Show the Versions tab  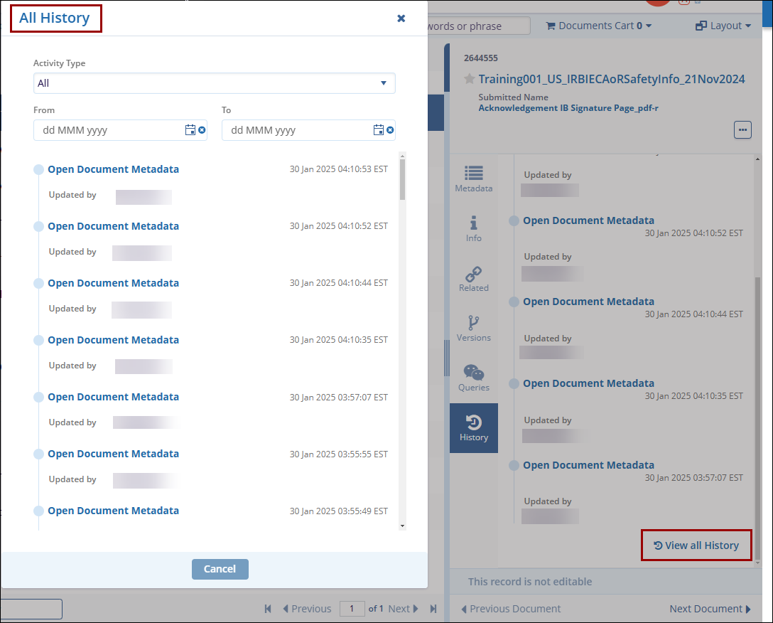[474, 329]
